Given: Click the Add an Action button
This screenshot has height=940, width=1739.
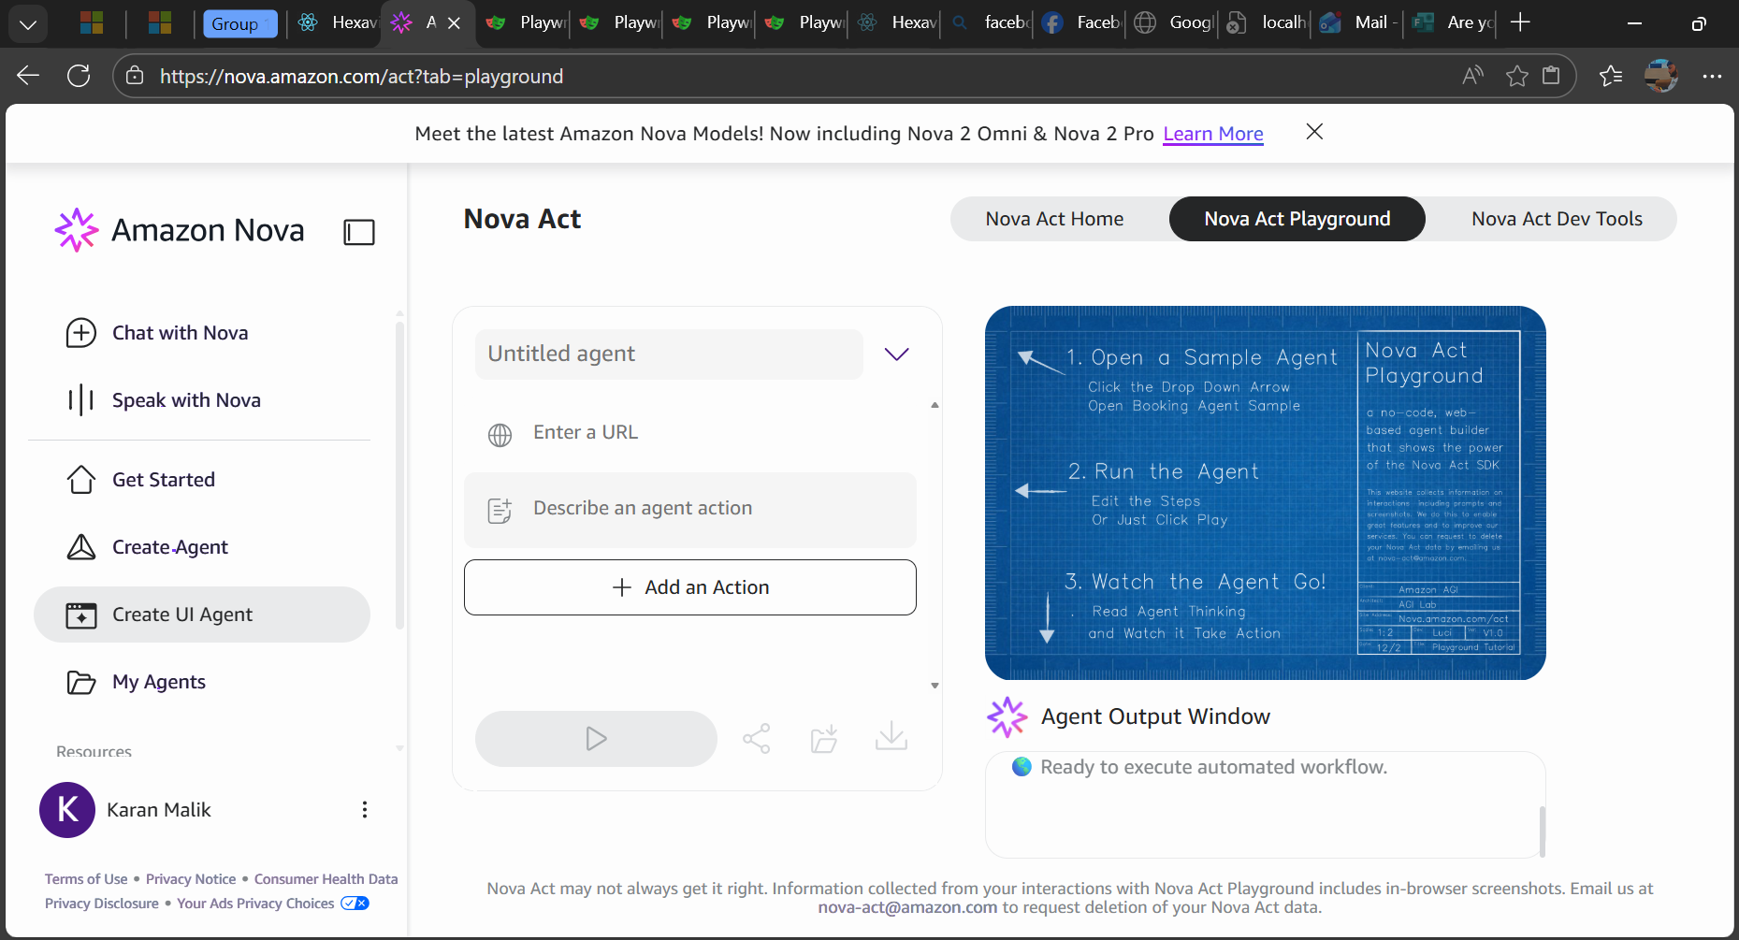Looking at the screenshot, I should (690, 587).
